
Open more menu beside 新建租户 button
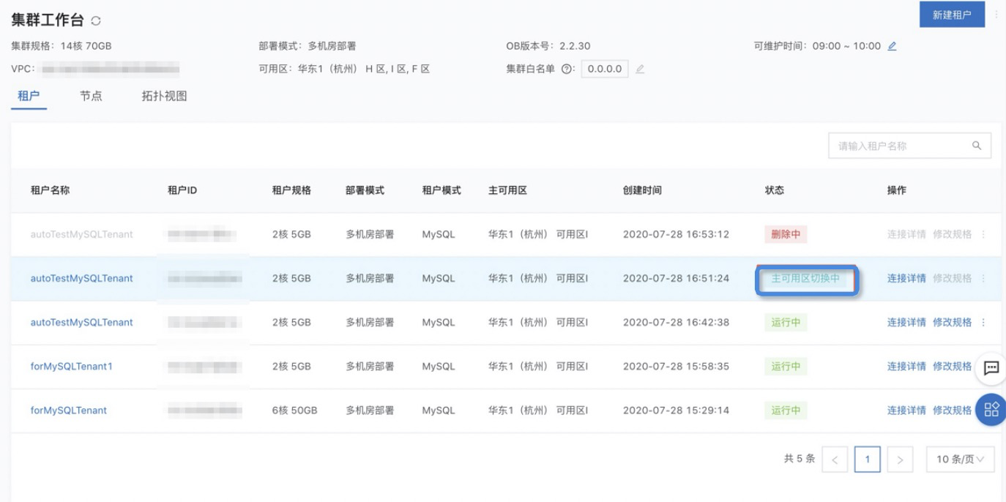(996, 15)
